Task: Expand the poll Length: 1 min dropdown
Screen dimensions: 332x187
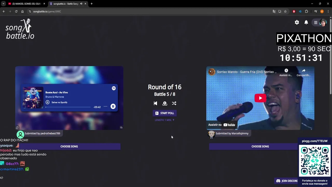Action: point(165,120)
